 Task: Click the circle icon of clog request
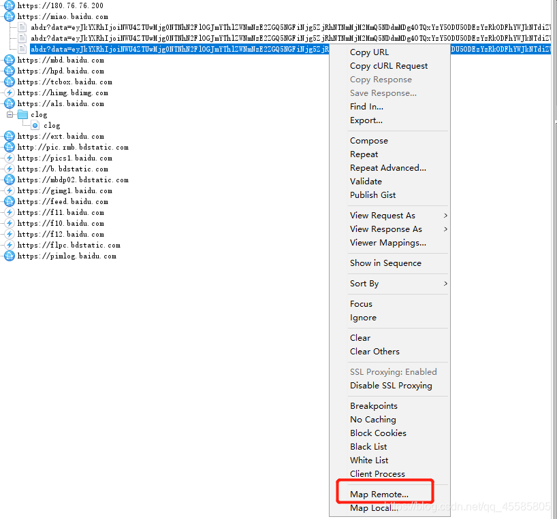tap(35, 125)
